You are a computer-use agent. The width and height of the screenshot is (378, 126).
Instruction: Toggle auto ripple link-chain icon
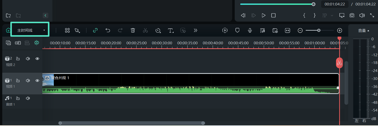click(x=18, y=43)
